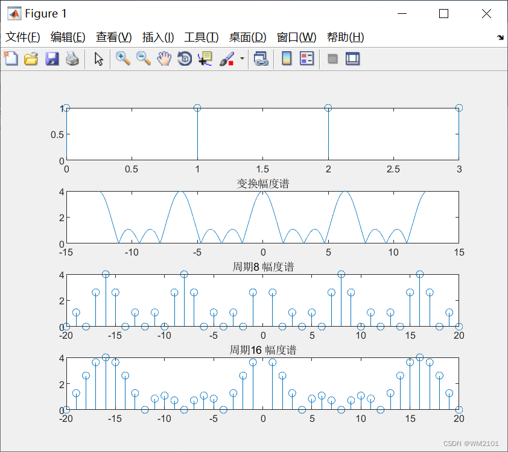The image size is (508, 452).
Task: Open the 桌面(D) menu
Action: pyautogui.click(x=248, y=37)
